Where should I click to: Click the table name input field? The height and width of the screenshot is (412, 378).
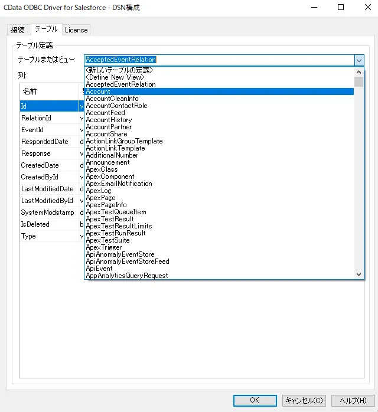[x=219, y=60]
